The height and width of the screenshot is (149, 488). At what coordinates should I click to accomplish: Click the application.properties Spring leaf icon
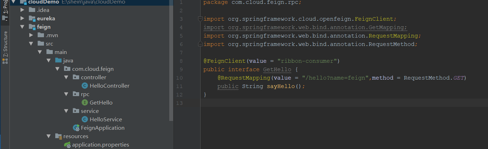point(67,144)
